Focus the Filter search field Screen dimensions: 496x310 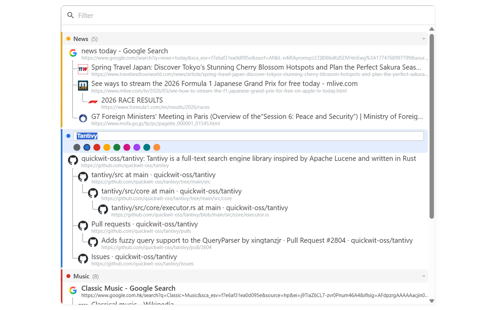coord(248,15)
